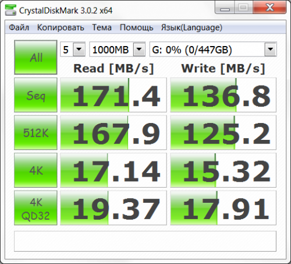Viewport: 291px width, 264px height.
Task: Select the 4K QD32 write result 17.91
Action: pyautogui.click(x=223, y=208)
